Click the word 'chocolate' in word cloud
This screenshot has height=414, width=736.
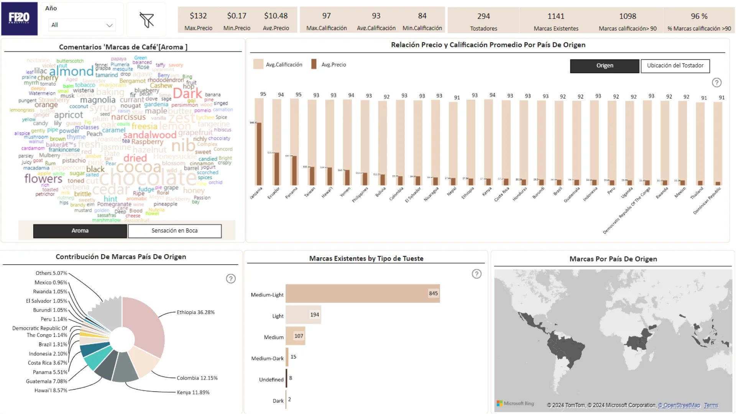pos(148,177)
